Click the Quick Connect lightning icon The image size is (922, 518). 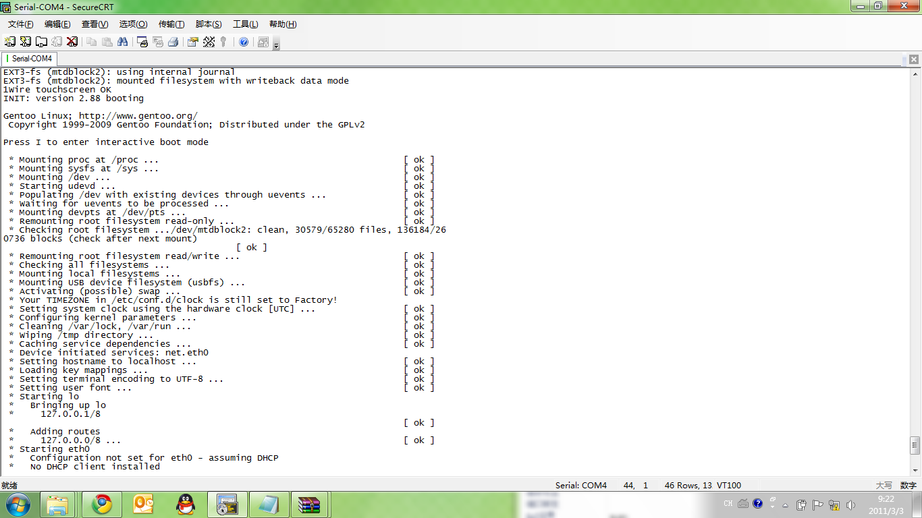[26, 42]
